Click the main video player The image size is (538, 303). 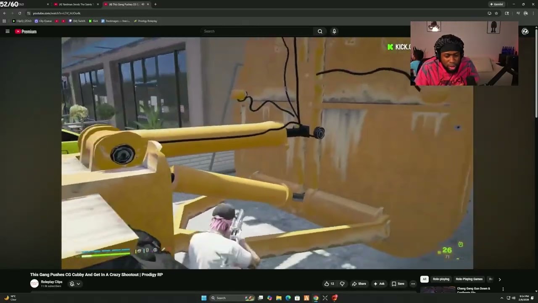[x=267, y=153]
